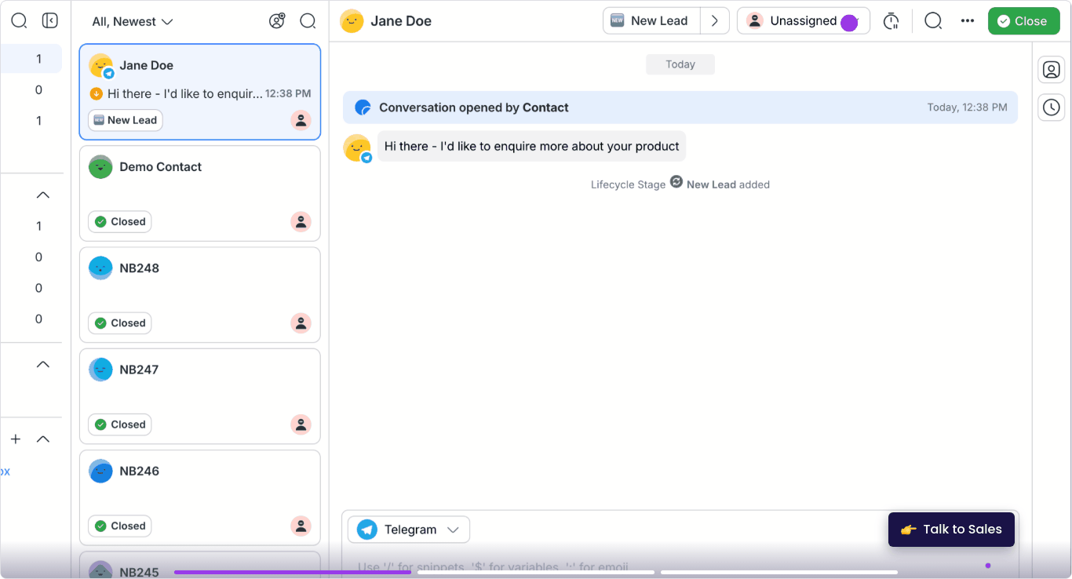Viewport: 1072px width, 579px height.
Task: Collapse a sidebar section with the up chevron
Action: pyautogui.click(x=43, y=195)
